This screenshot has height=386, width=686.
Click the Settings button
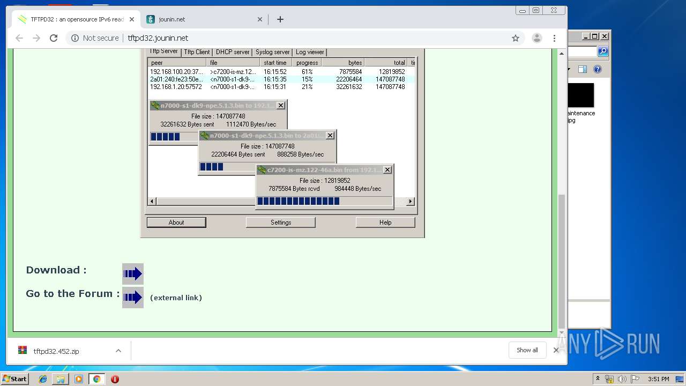[x=281, y=222]
